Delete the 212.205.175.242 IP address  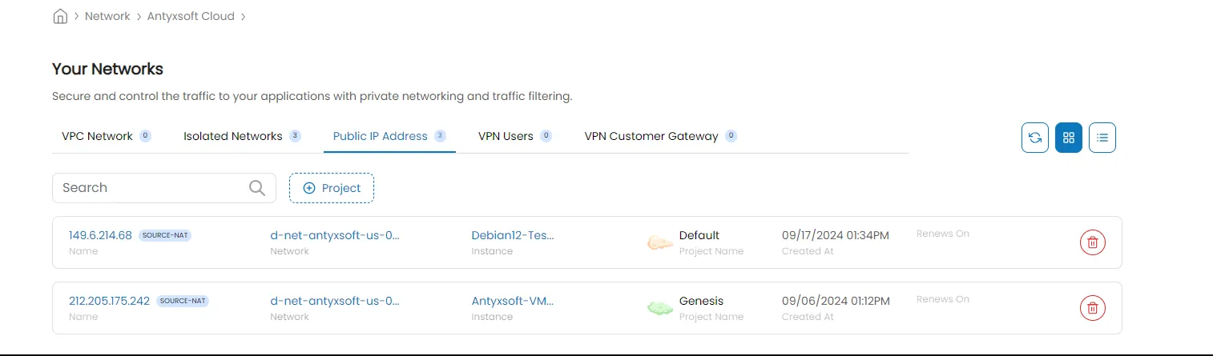pyautogui.click(x=1092, y=307)
